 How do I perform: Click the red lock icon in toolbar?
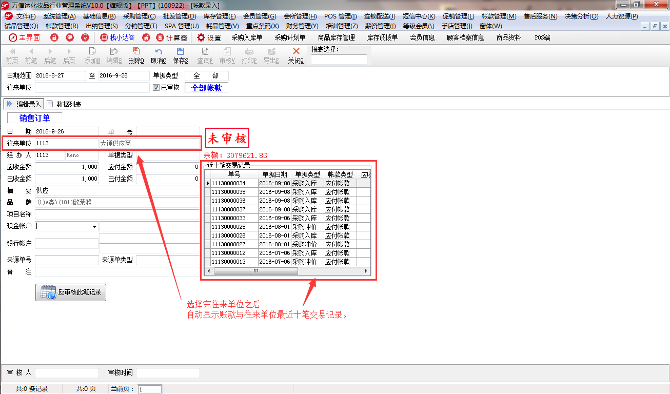(x=54, y=37)
